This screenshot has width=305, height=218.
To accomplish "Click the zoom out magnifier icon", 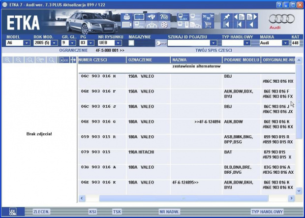I will (x=19, y=60).
